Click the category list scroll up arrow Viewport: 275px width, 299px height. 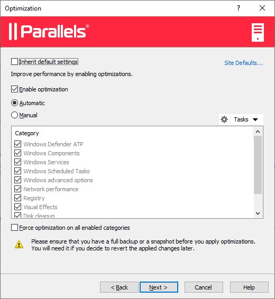pos(258,132)
